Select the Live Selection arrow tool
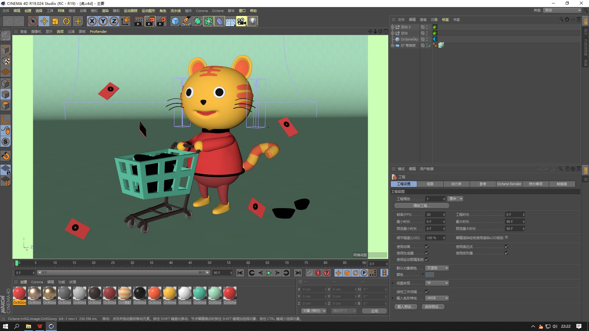Image resolution: width=589 pixels, height=331 pixels. [33, 21]
